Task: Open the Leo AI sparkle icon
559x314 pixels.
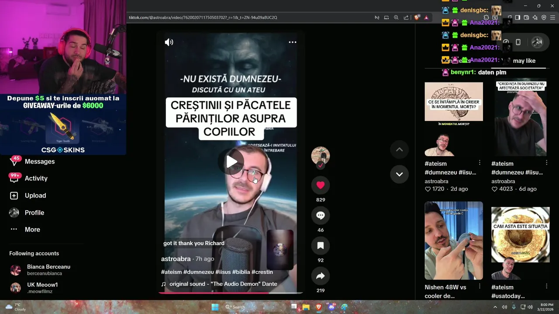Action: 535,17
